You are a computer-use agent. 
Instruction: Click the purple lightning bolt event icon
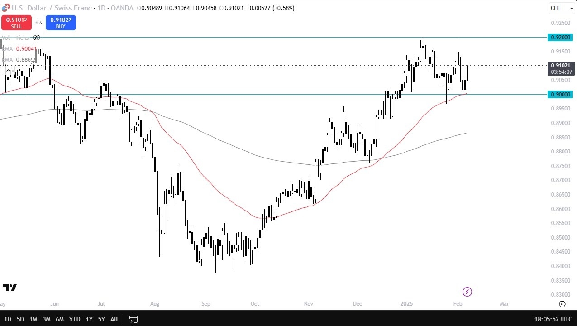467,292
